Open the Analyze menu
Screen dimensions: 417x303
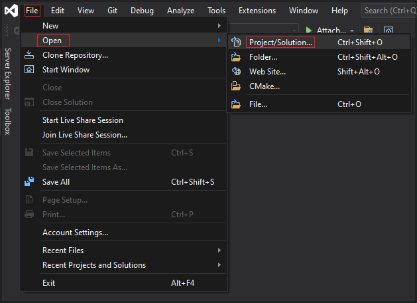tap(180, 11)
